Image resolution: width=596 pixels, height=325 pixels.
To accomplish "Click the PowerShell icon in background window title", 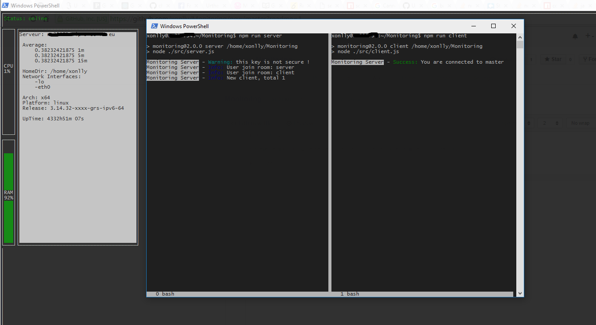I will click(5, 6).
